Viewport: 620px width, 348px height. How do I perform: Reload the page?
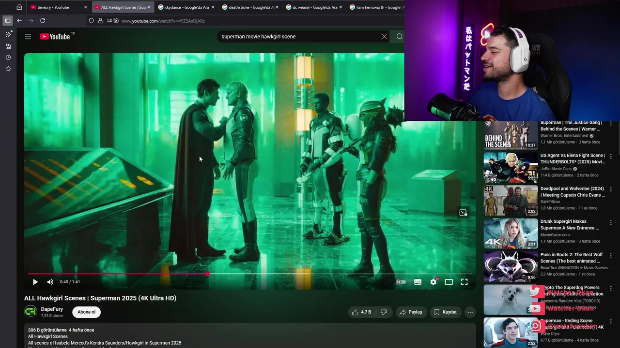(x=43, y=21)
